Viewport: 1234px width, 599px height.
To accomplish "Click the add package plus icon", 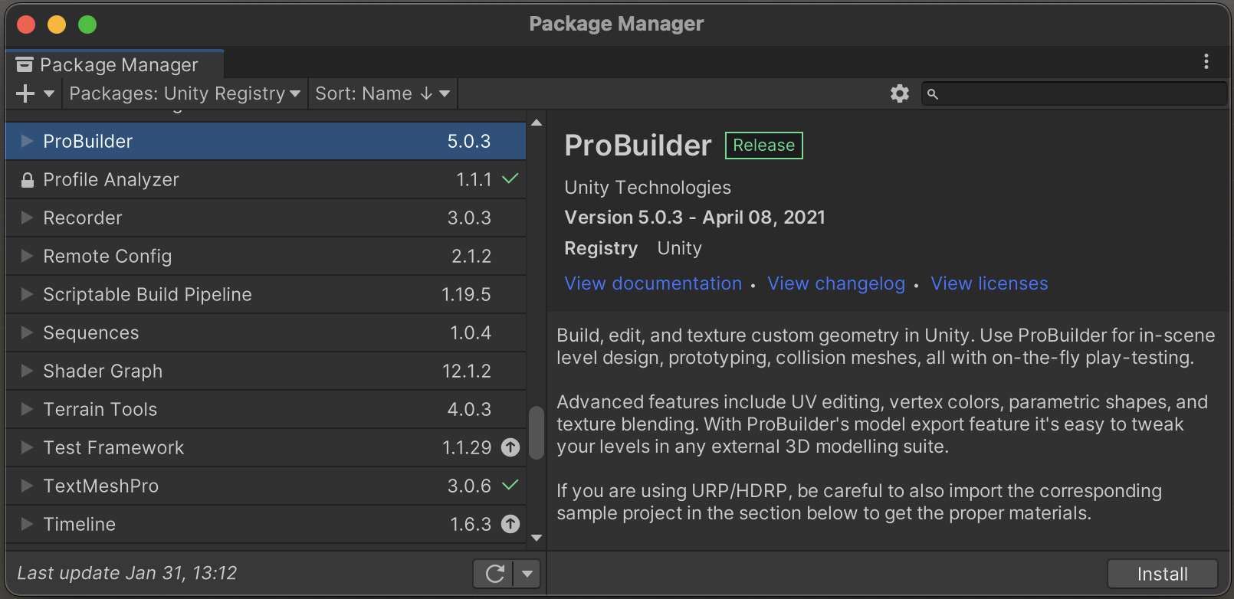I will point(25,93).
